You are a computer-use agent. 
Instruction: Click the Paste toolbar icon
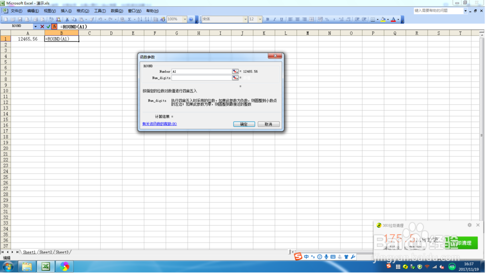coord(81,19)
